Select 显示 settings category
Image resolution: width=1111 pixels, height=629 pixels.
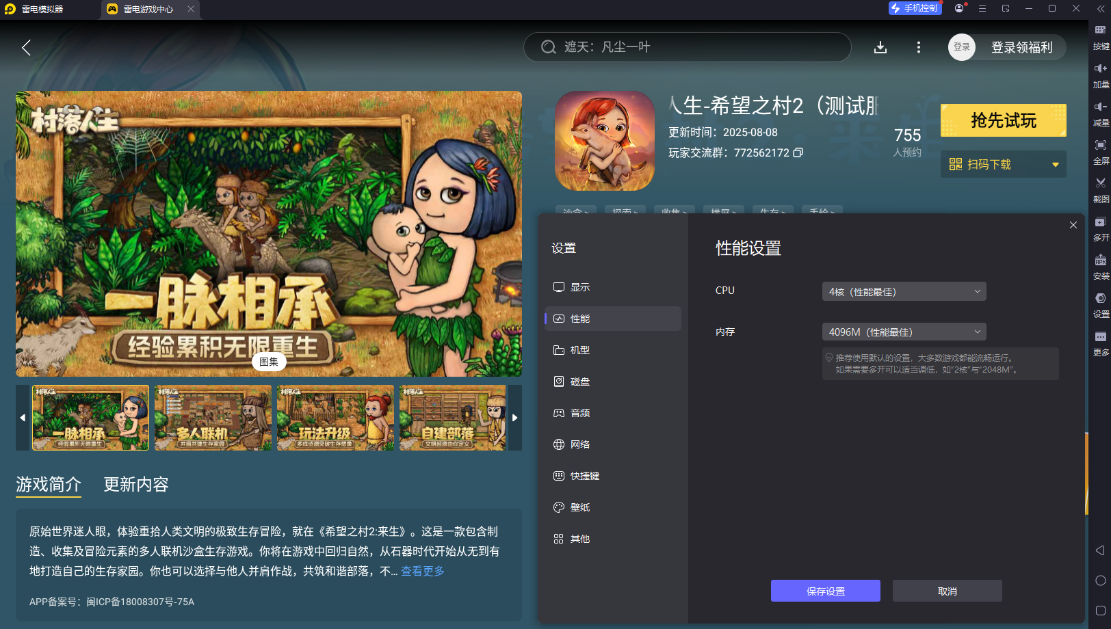(x=612, y=287)
